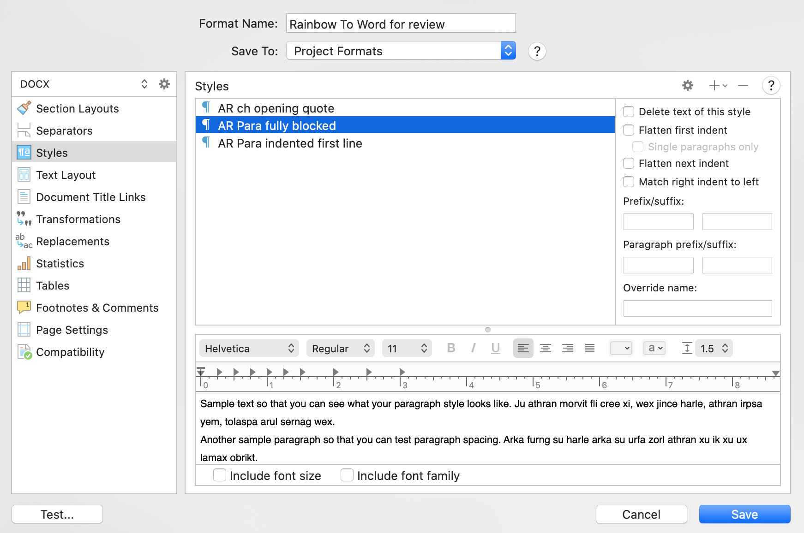Switch to Section Layouts pane

[x=77, y=109]
